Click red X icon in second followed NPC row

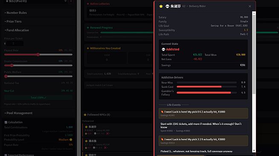coord(105,147)
